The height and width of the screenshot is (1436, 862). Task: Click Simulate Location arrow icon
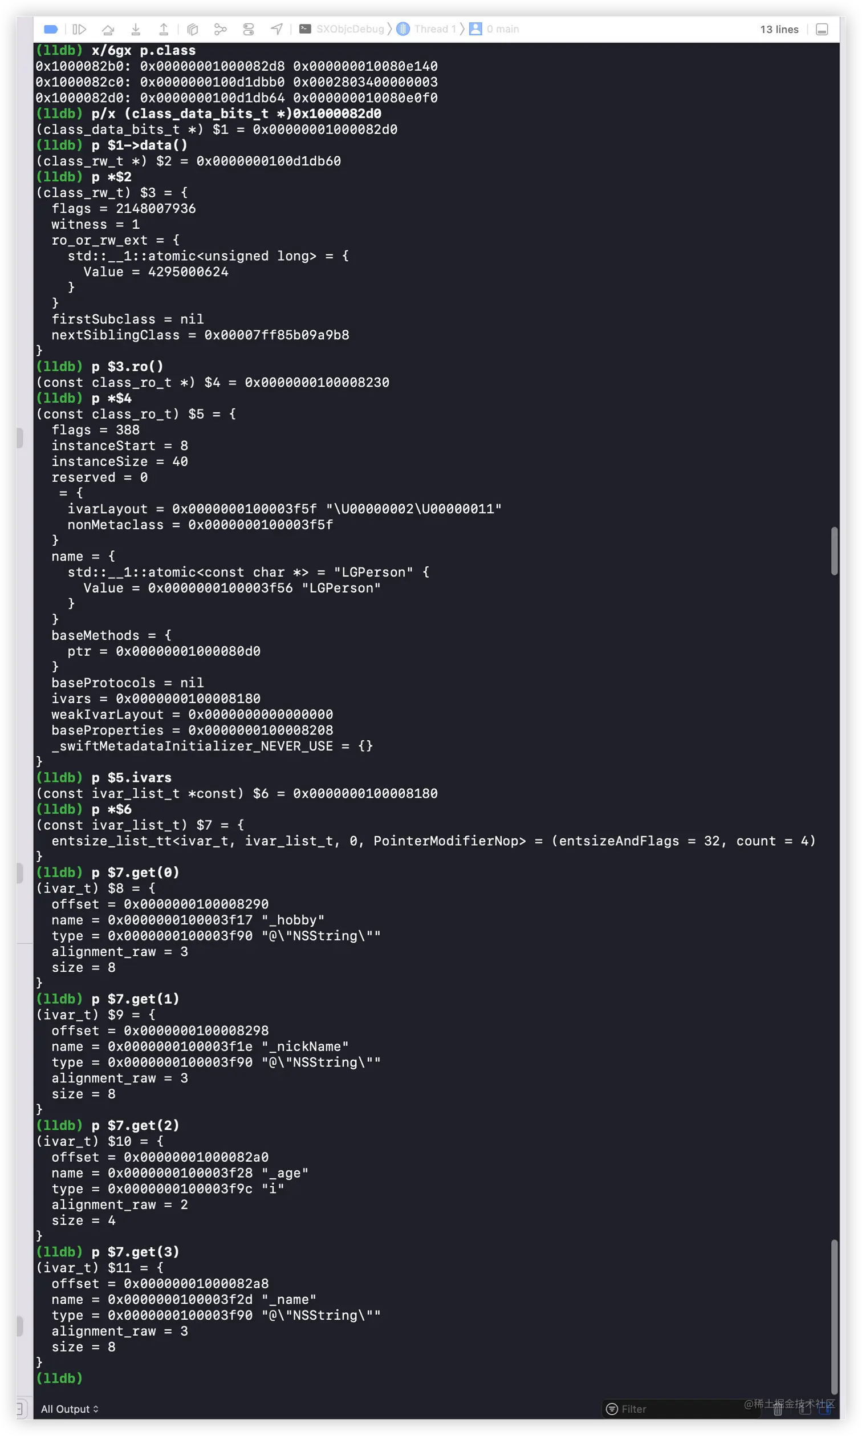(x=277, y=29)
